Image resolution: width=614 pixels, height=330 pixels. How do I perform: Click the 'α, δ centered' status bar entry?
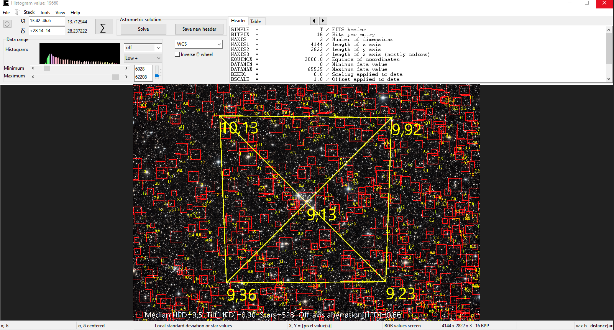click(91, 326)
